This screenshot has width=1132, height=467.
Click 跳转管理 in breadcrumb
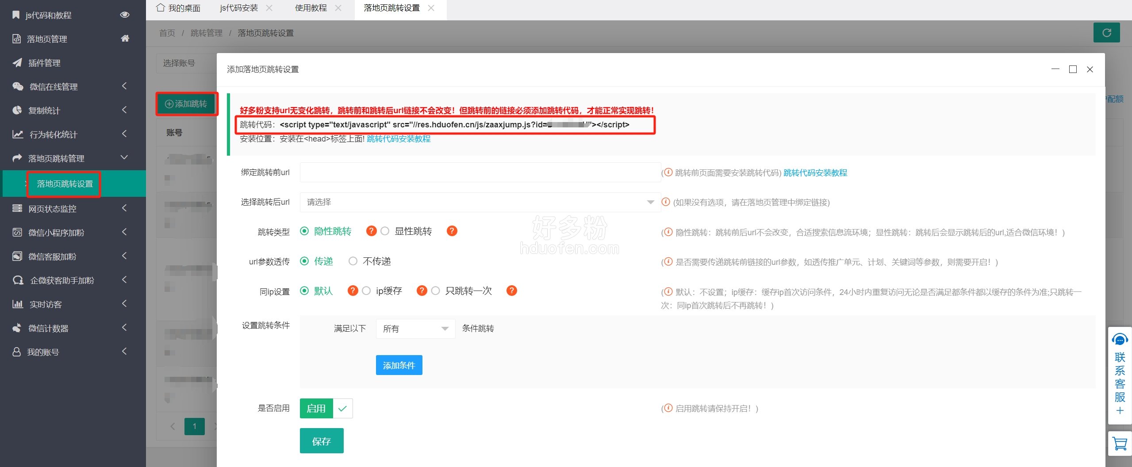(207, 33)
